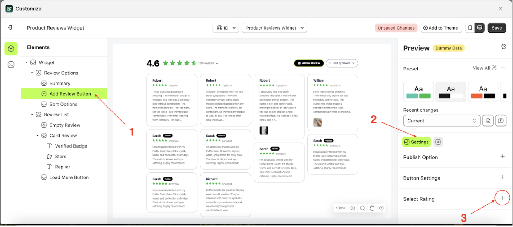This screenshot has width=513, height=227.
Task: Select the Summary element
Action: click(x=60, y=83)
